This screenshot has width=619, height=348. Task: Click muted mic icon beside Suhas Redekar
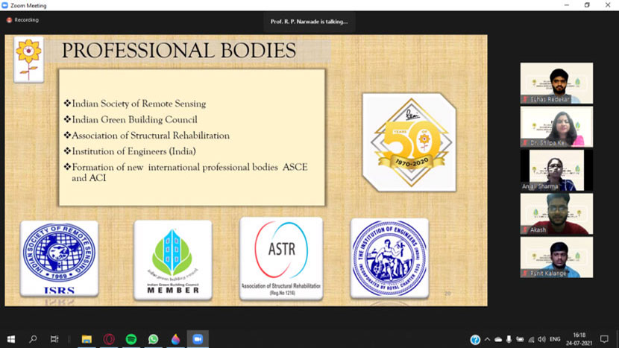coord(525,99)
